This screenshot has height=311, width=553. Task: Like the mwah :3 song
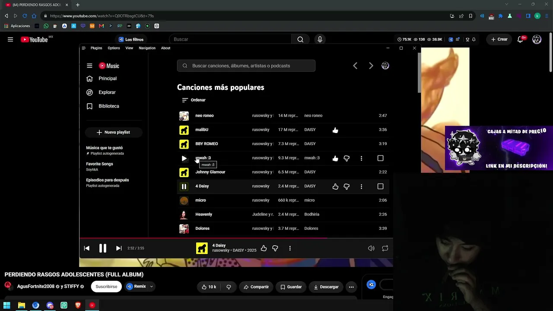tap(335, 158)
